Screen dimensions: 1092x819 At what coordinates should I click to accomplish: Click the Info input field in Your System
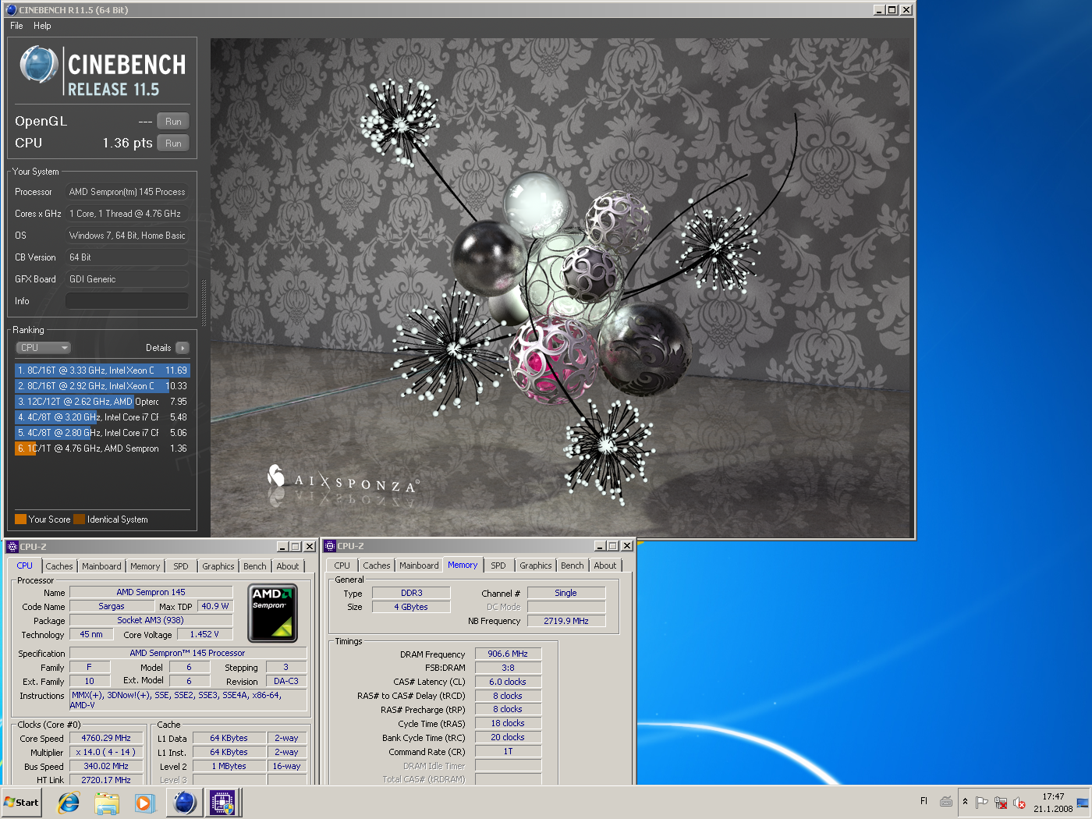pos(127,301)
